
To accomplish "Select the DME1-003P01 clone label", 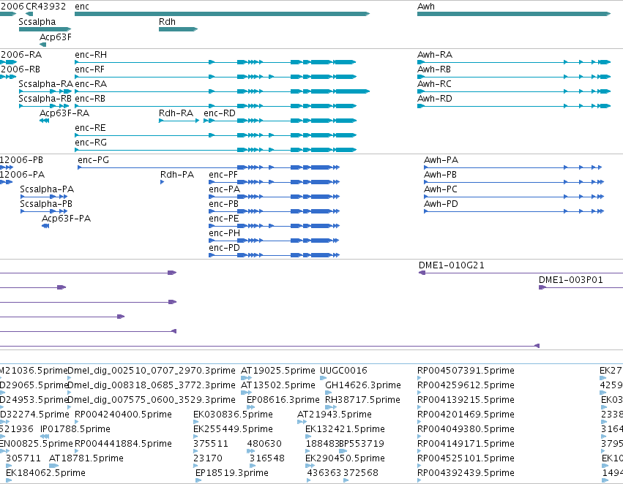I will [x=571, y=280].
